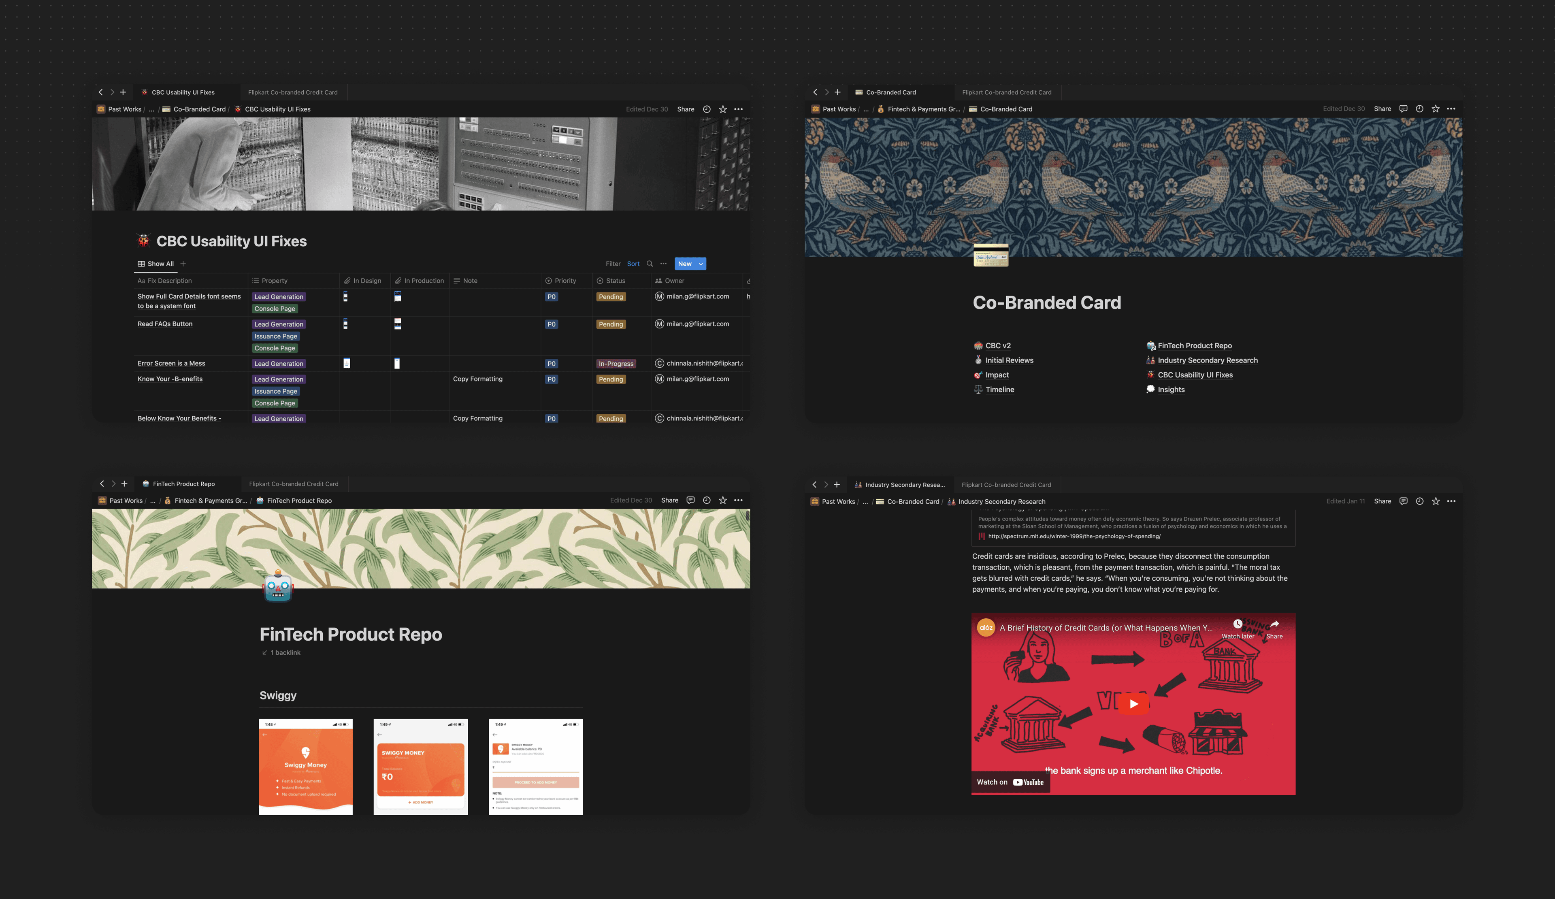Screen dimensions: 1555x899
Task: Star the CBC Usability UI Fixes page
Action: [722, 109]
